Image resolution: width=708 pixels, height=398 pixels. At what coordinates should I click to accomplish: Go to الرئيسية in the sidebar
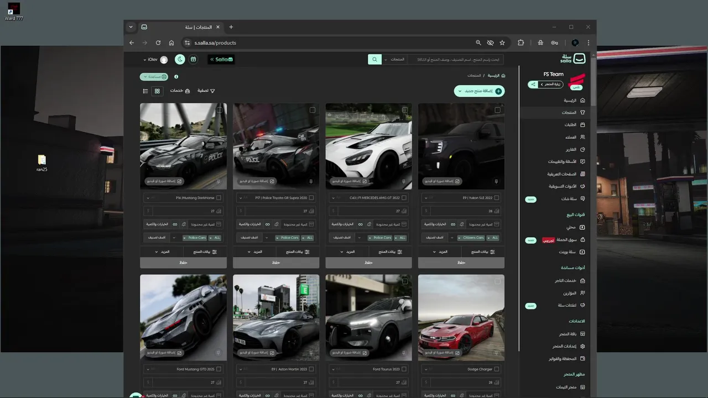[574, 101]
